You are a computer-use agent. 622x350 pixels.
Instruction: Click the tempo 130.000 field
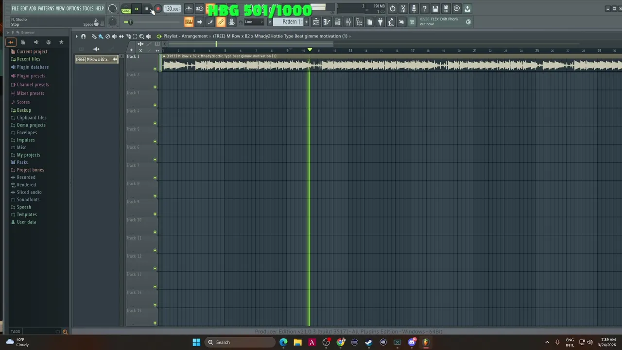[172, 9]
